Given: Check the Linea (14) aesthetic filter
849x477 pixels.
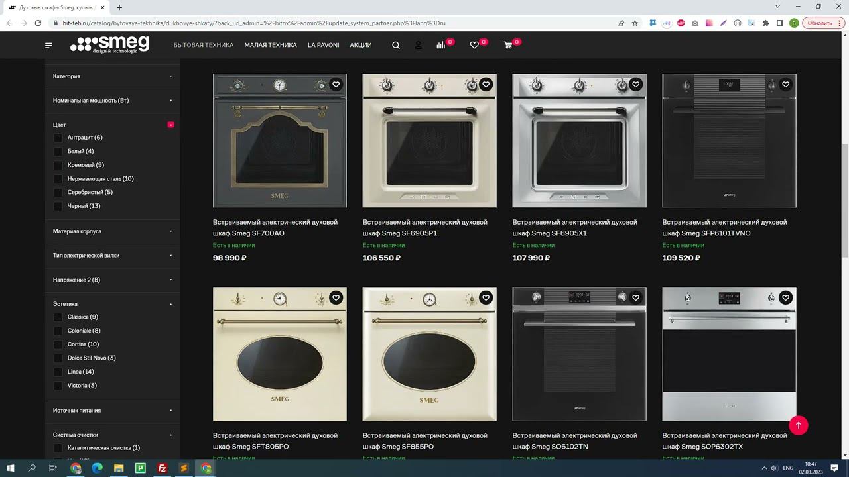Looking at the screenshot, I should click(58, 372).
